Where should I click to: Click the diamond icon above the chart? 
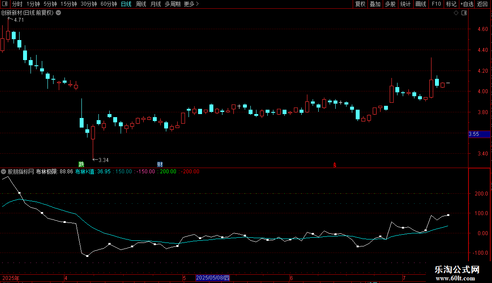pos(456,13)
